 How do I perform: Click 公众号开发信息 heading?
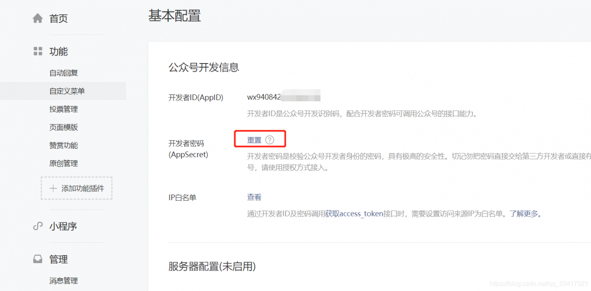(204, 67)
